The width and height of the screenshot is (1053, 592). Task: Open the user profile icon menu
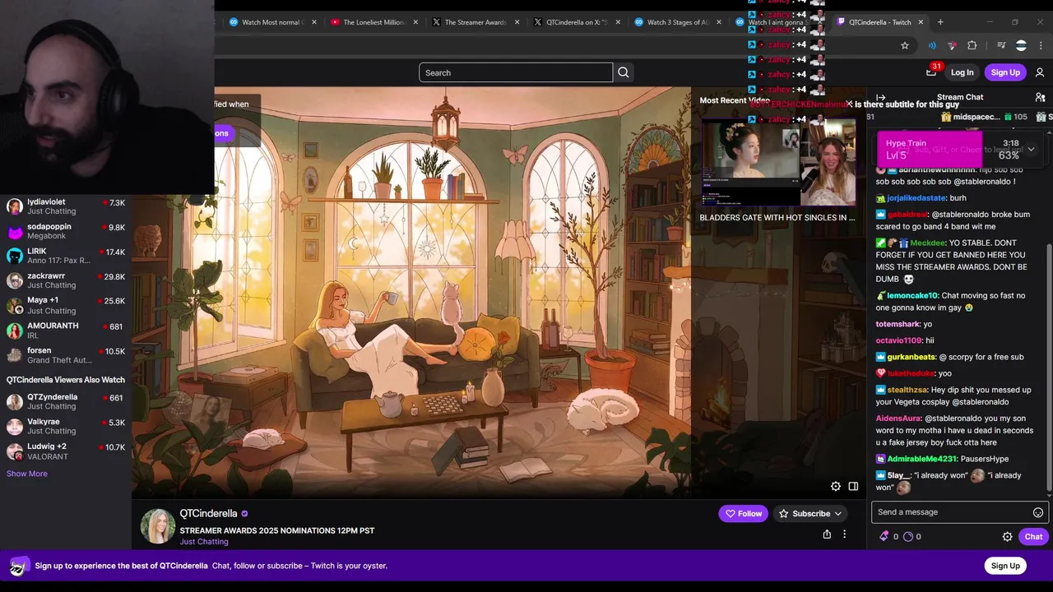1040,72
